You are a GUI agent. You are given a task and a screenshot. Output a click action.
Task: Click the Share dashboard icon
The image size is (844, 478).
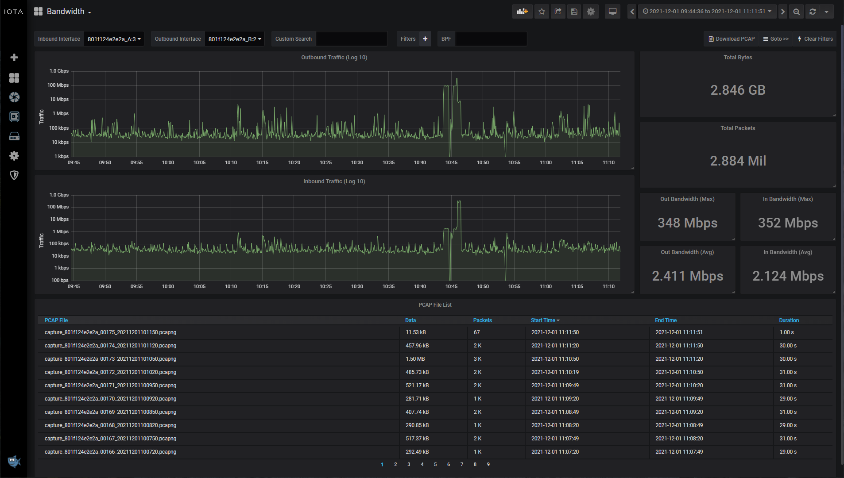pos(558,12)
